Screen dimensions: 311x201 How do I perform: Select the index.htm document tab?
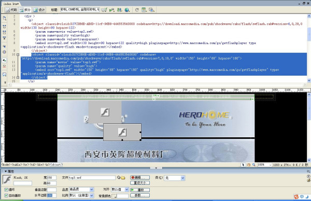click(11, 4)
